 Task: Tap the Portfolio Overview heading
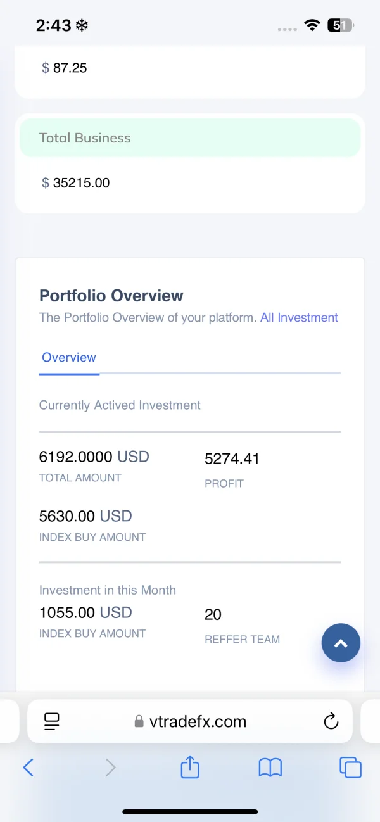[x=111, y=296]
